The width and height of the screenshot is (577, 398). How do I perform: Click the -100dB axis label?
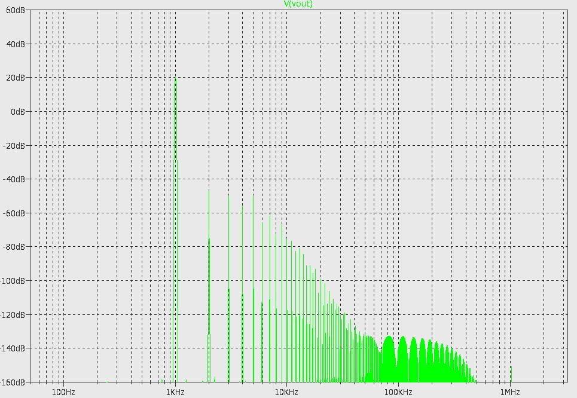[13, 281]
